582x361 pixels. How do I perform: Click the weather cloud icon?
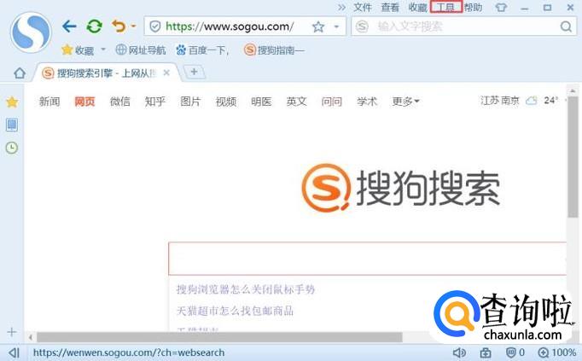click(531, 101)
